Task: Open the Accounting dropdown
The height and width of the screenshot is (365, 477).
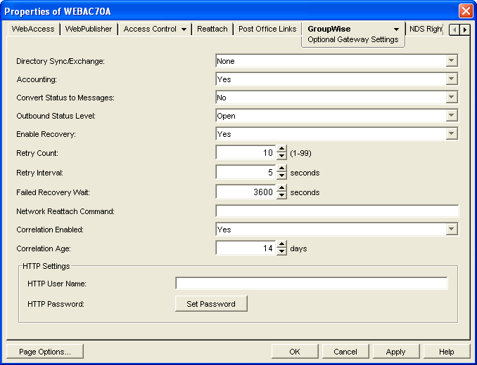Action: point(452,79)
